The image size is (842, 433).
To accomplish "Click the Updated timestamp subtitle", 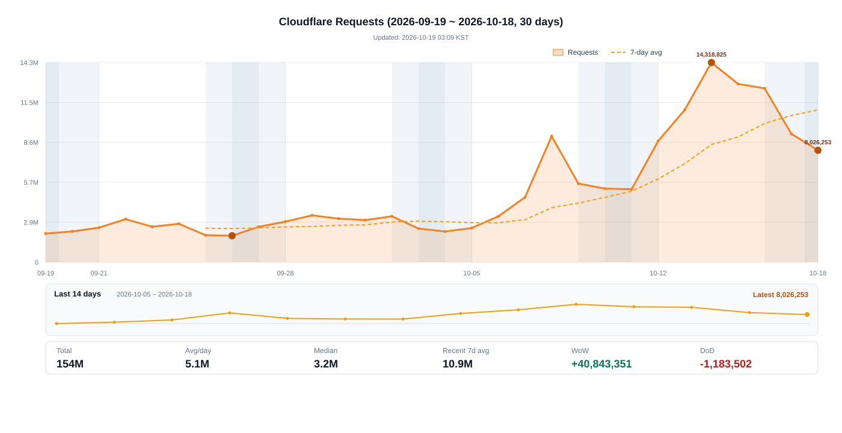I will pyautogui.click(x=421, y=37).
